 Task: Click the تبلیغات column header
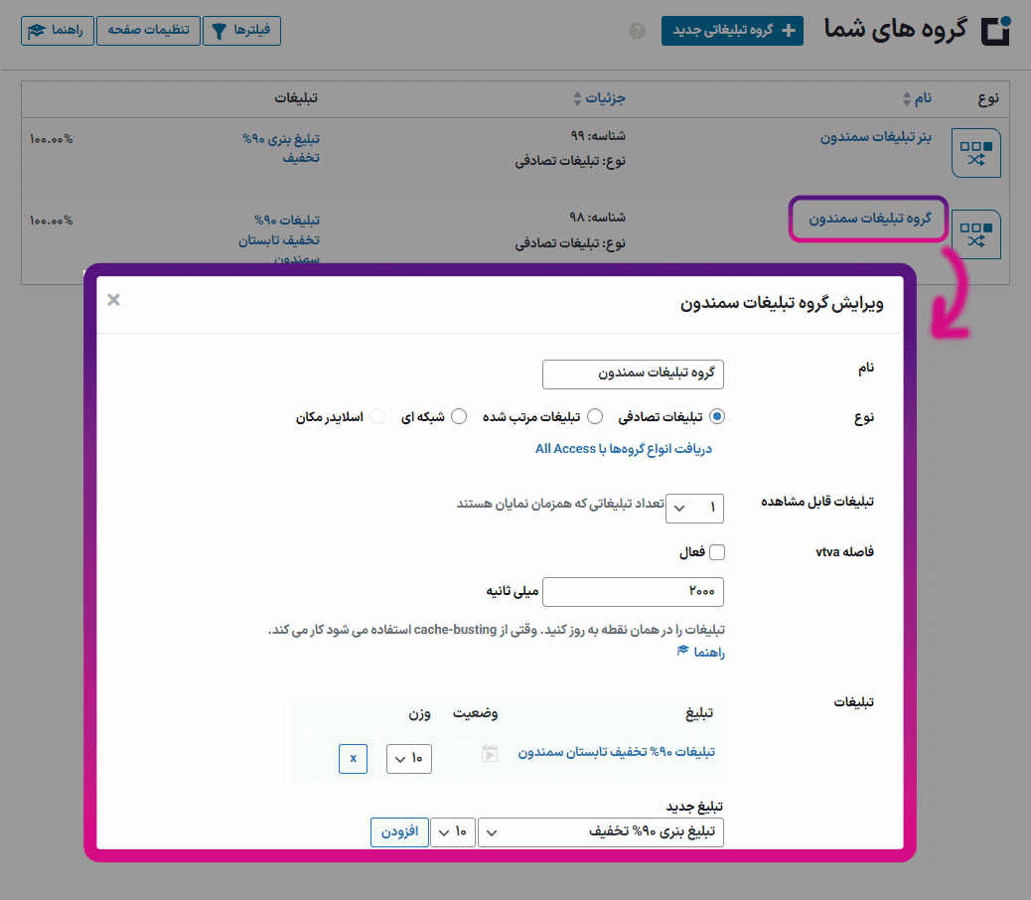click(296, 98)
